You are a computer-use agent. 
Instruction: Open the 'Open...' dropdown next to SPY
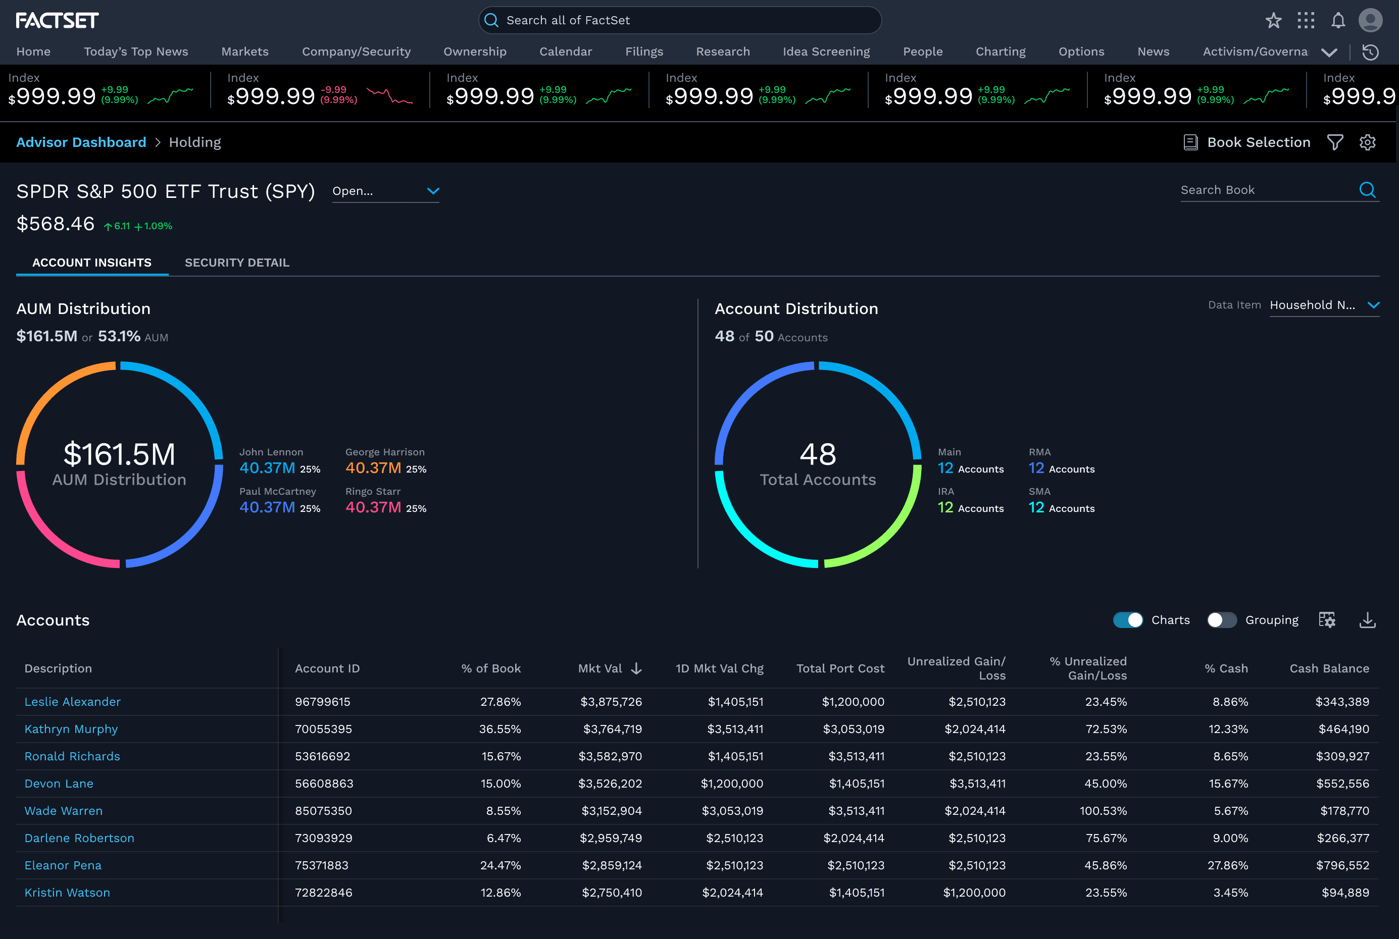point(386,191)
